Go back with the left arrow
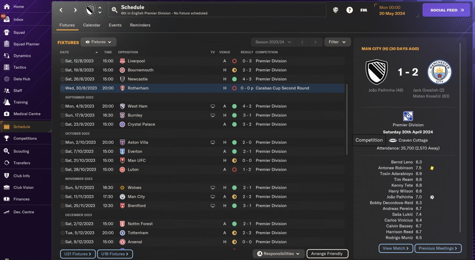This screenshot has height=260, width=475. pos(61,10)
